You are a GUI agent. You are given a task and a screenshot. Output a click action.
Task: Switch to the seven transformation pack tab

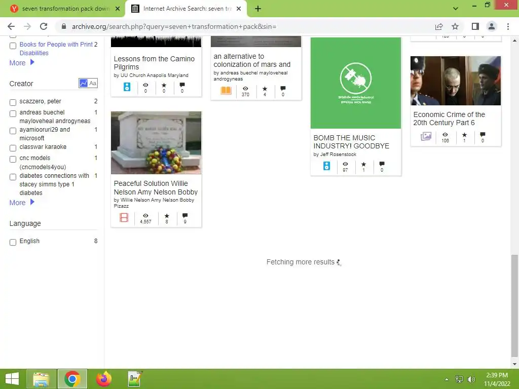click(65, 9)
